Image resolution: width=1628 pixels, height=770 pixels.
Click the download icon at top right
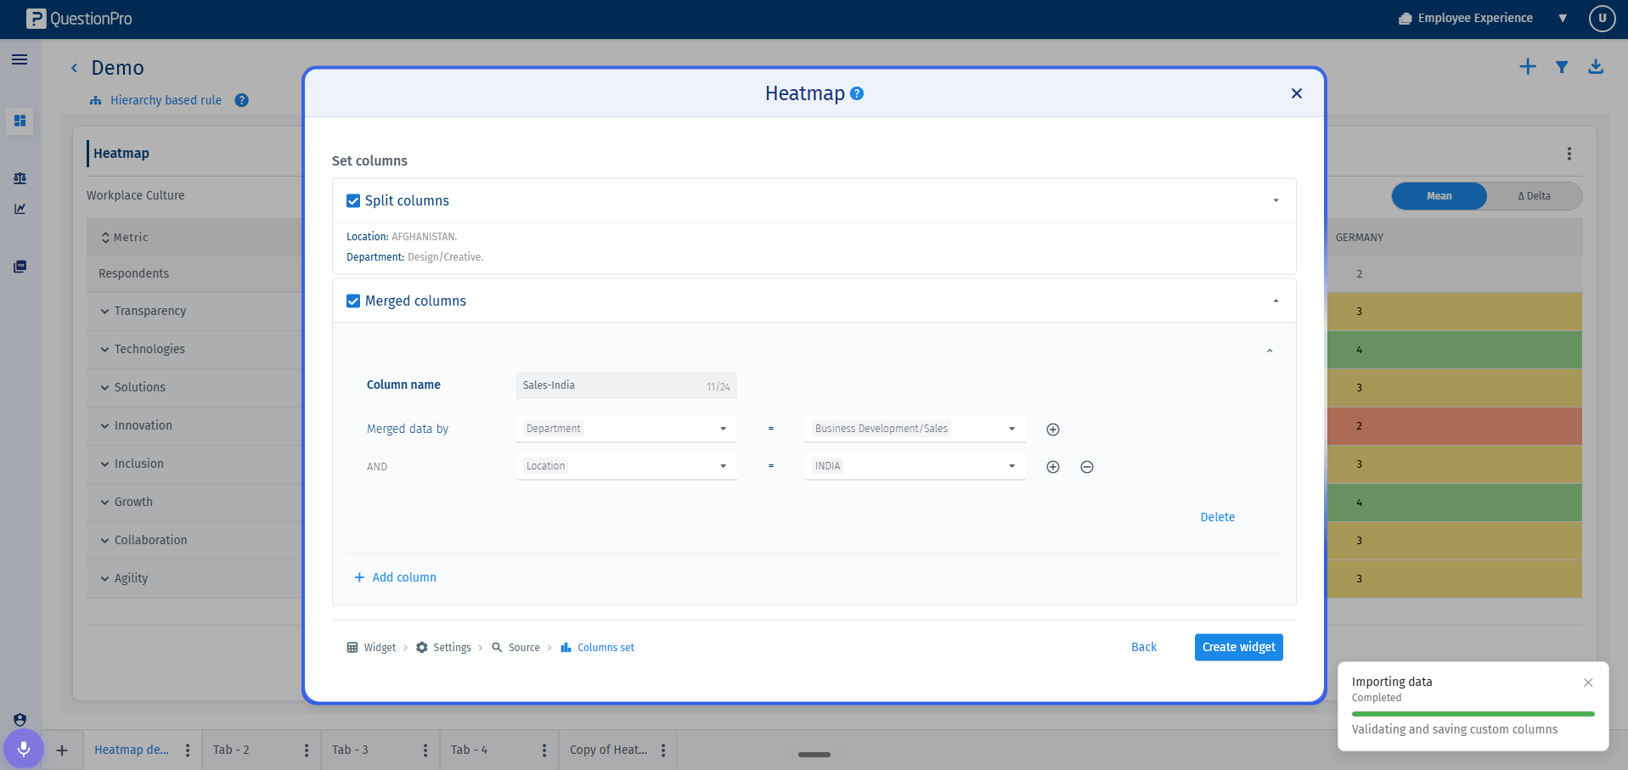coord(1596,66)
